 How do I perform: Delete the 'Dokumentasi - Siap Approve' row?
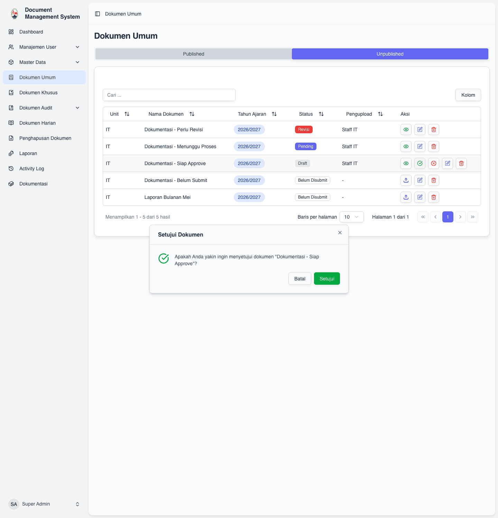coord(461,163)
